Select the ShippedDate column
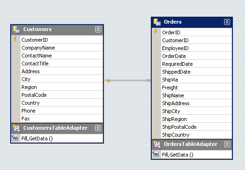The width and height of the screenshot is (245, 170). [x=196, y=72]
